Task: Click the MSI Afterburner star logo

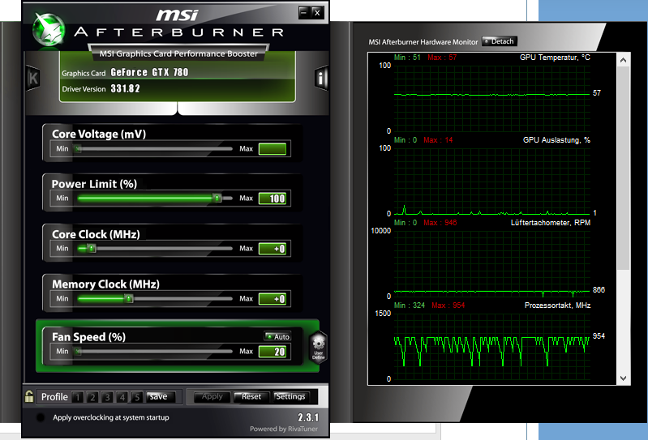Action: 49,29
